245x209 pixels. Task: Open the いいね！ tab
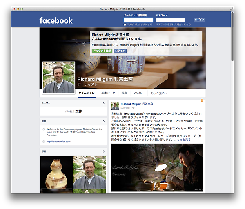138,93
